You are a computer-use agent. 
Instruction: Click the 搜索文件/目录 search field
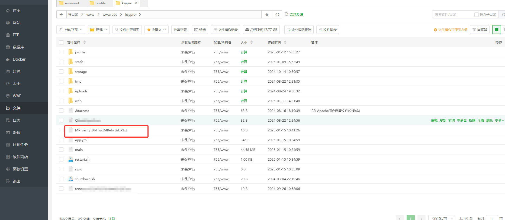(453, 15)
